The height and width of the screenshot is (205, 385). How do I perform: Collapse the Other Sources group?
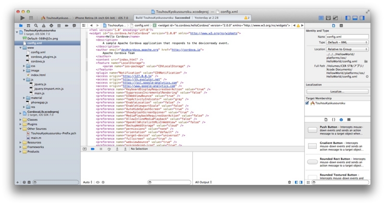click(x=20, y=129)
